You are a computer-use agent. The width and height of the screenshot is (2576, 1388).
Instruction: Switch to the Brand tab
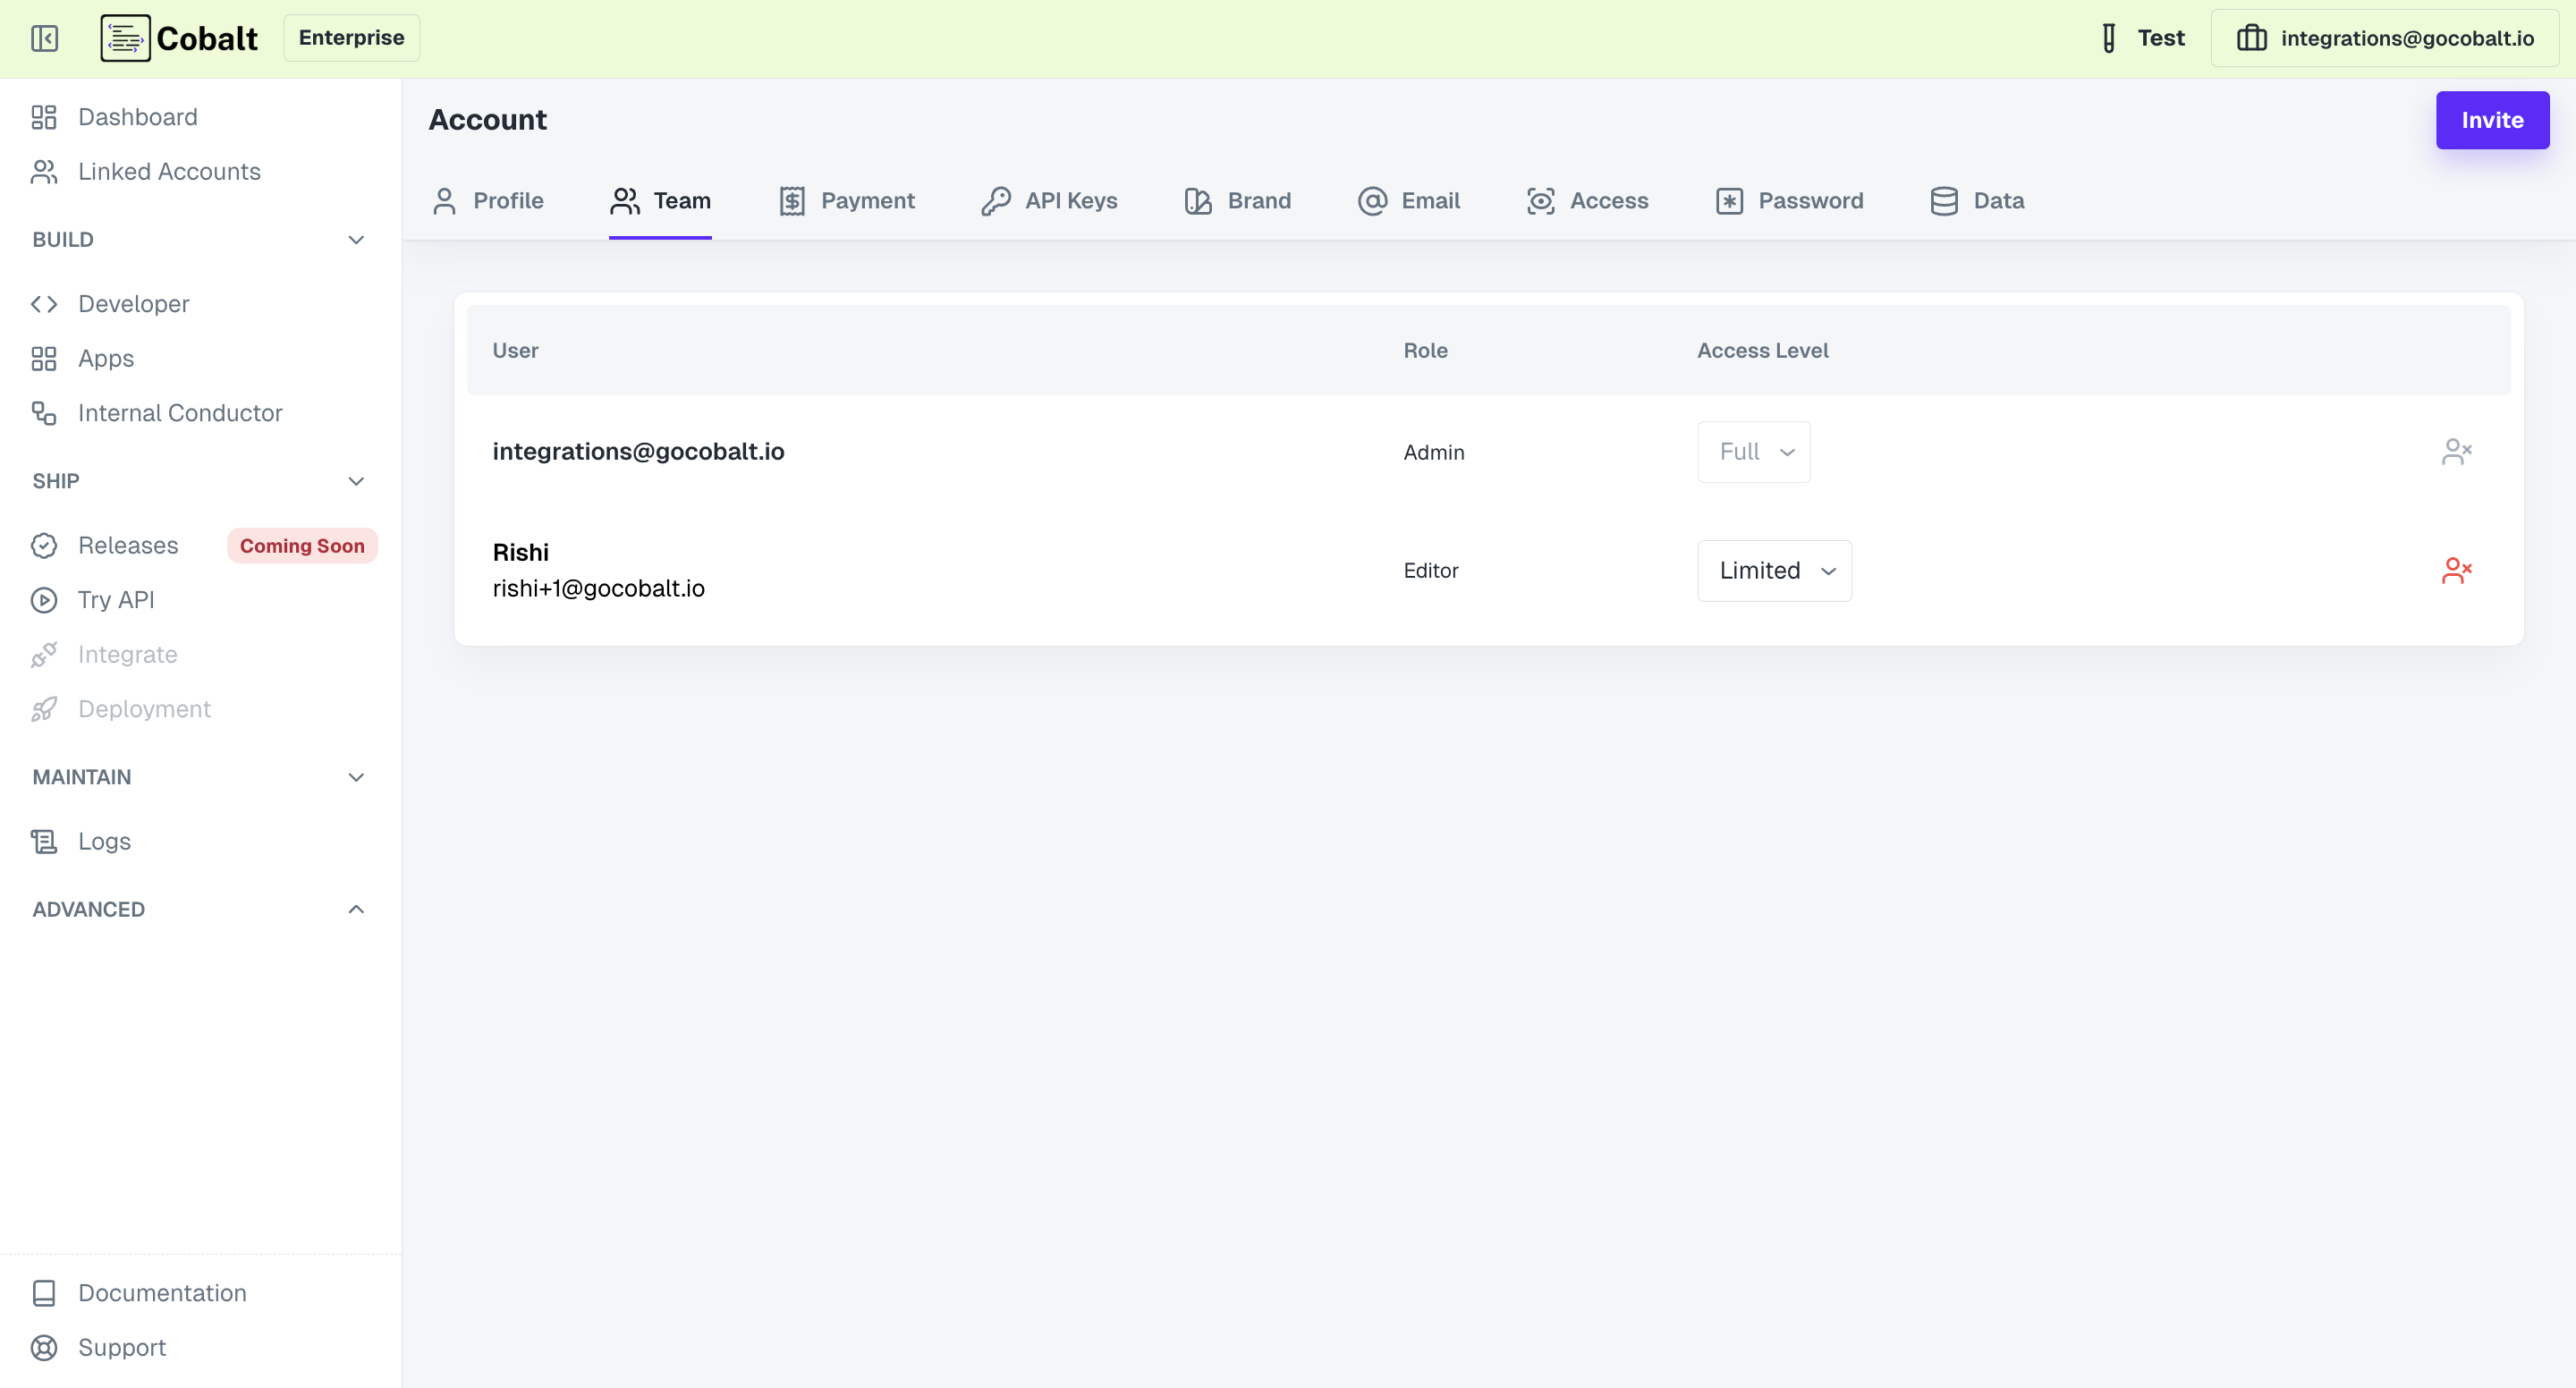[x=1238, y=200]
